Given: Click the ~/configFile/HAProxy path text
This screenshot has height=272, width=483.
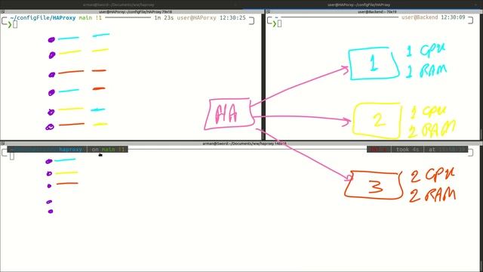Looking at the screenshot, I should (x=43, y=18).
